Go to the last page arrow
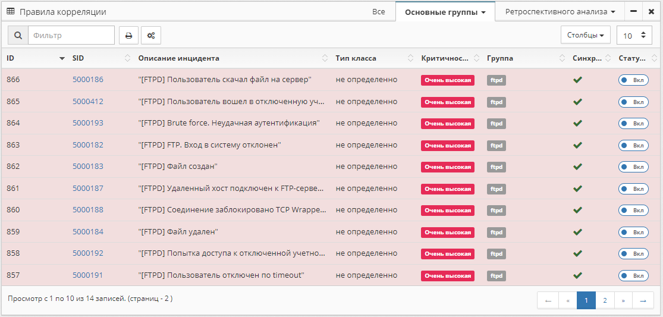This screenshot has height=317, width=663. pyautogui.click(x=643, y=300)
